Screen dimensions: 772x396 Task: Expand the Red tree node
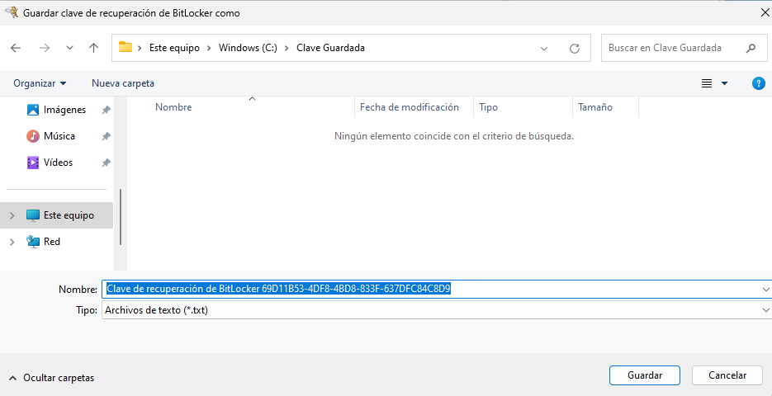pos(12,242)
